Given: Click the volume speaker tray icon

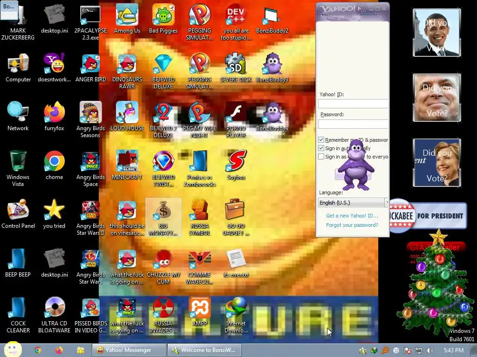Looking at the screenshot, I should pos(430,350).
